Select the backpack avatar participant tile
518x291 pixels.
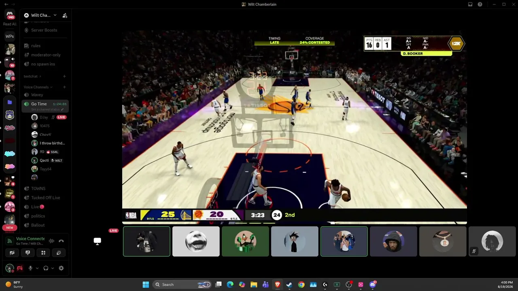coord(146,241)
